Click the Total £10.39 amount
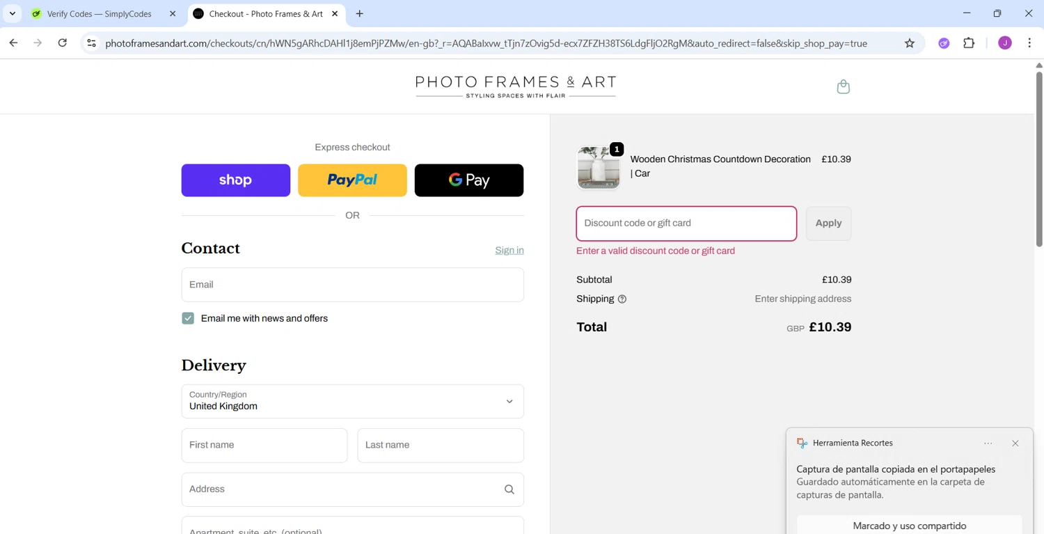Screen dimensions: 1044x534 pos(830,327)
